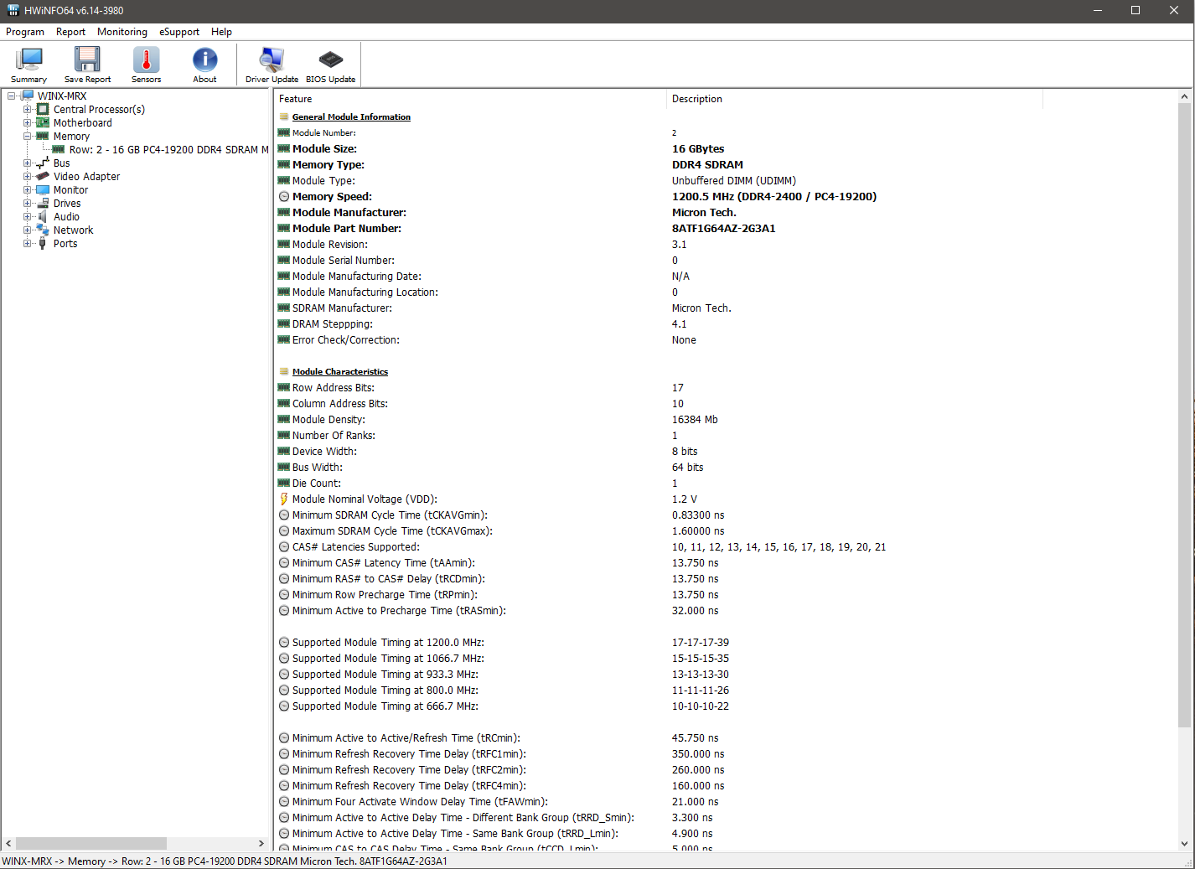This screenshot has width=1195, height=869.
Task: Open the eSupport menu
Action: pos(179,32)
